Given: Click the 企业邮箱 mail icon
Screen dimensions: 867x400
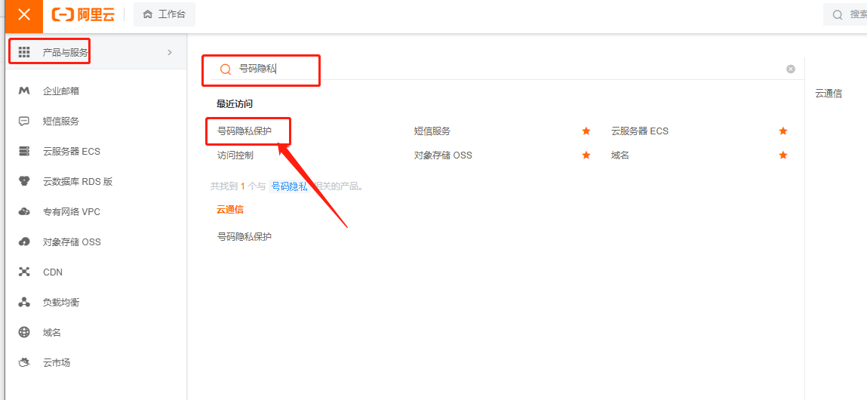Looking at the screenshot, I should tap(24, 91).
